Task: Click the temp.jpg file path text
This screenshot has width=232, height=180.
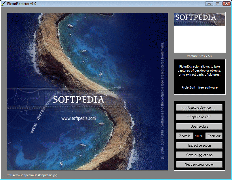Action: coord(32,175)
